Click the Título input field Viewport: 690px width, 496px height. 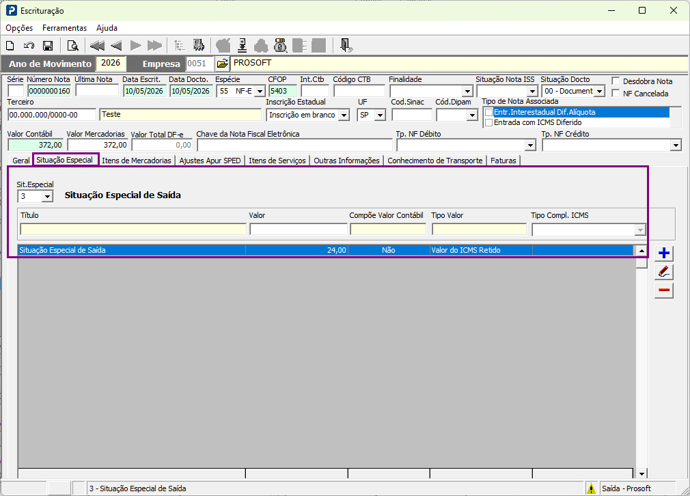click(x=133, y=230)
